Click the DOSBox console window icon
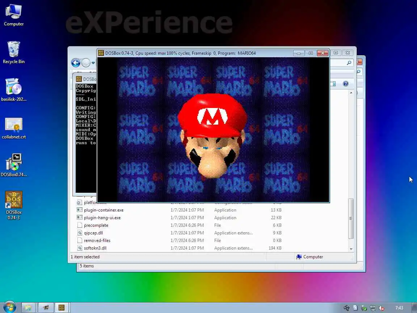Image resolution: width=417 pixels, height=313 pixels. point(79,79)
